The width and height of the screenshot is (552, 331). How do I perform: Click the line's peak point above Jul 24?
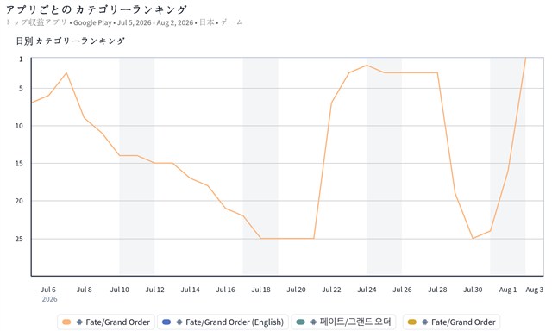click(367, 65)
